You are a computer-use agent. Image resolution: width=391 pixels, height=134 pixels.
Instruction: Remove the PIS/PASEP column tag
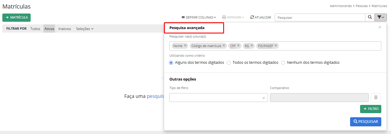[x=276, y=46]
